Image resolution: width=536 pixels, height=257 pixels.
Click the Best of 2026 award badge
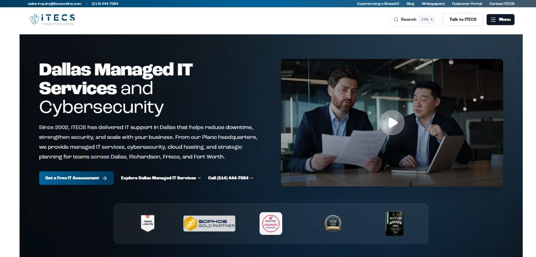(x=394, y=223)
